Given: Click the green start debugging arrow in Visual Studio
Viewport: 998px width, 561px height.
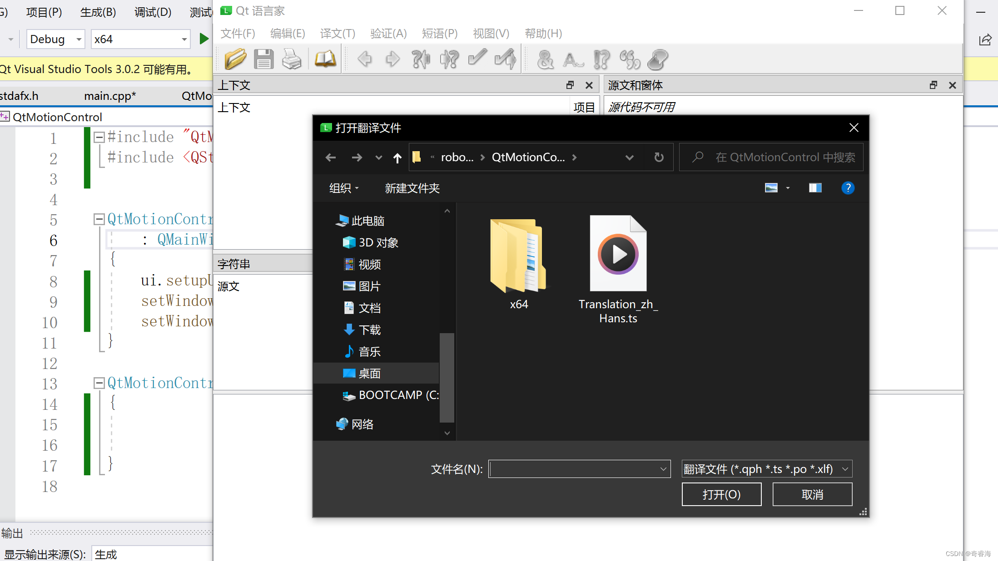Looking at the screenshot, I should click(204, 39).
